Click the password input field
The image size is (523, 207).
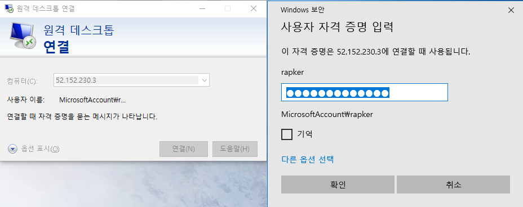tap(365, 92)
